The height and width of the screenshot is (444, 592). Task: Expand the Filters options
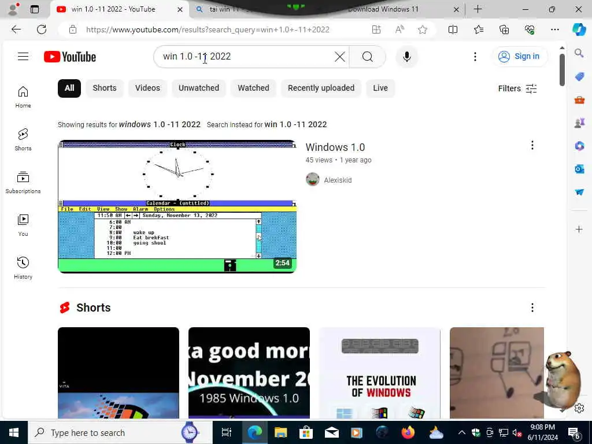(x=517, y=88)
